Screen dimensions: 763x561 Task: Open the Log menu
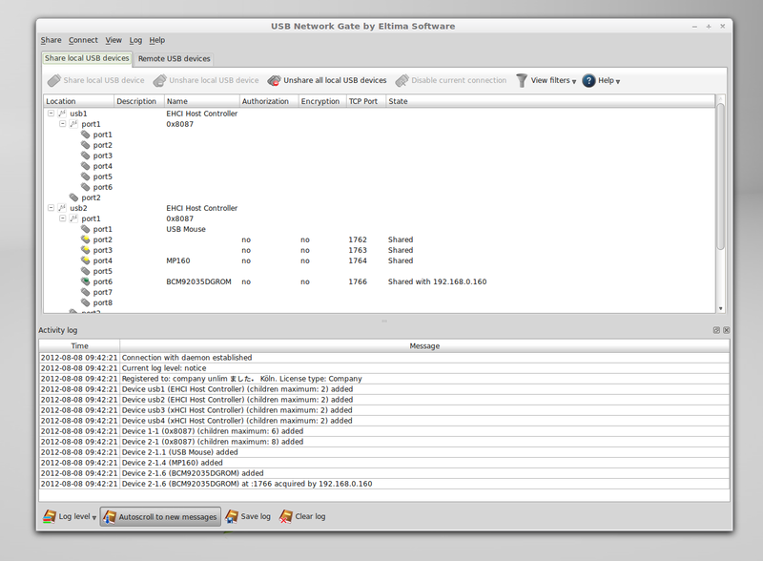click(135, 40)
